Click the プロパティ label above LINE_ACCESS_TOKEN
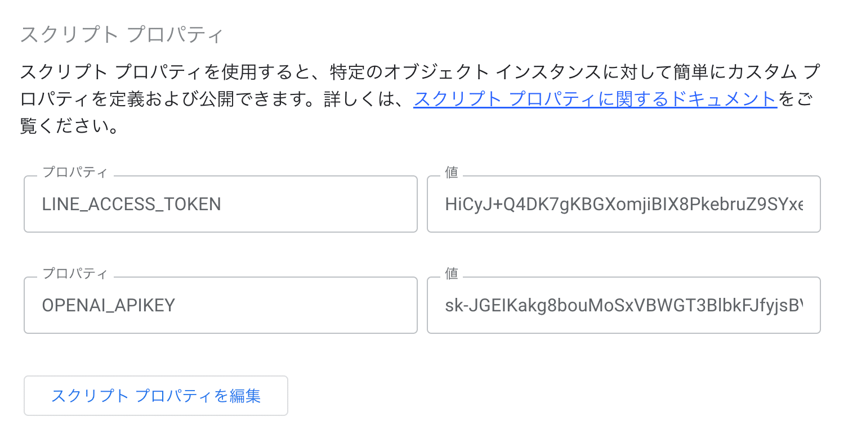Image resolution: width=857 pixels, height=435 pixels. tap(74, 173)
